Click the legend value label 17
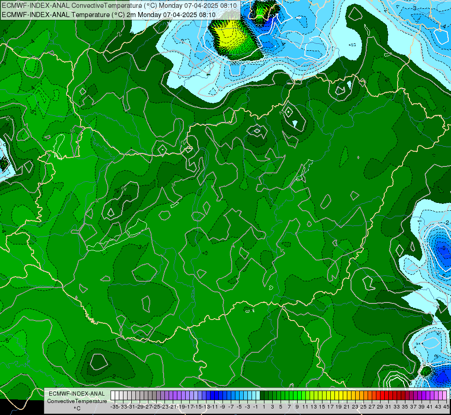Screen dimensions: 451x415 pyautogui.click(x=330, y=407)
